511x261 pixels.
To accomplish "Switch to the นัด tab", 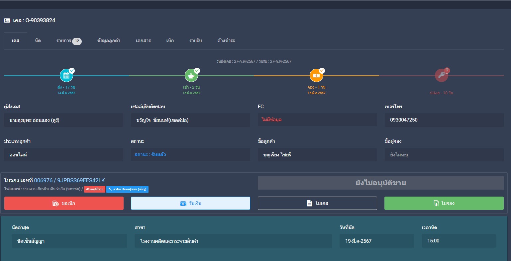I will [38, 41].
